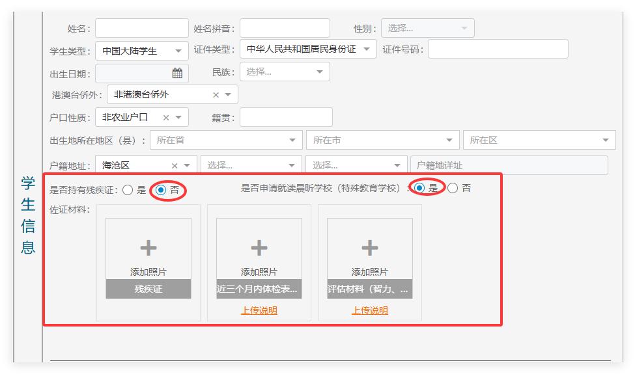Select 是 for 是否持有残疾证
635x374 pixels.
(x=128, y=190)
